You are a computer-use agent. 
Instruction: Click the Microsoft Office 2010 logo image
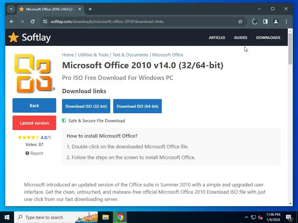[x=34, y=73]
